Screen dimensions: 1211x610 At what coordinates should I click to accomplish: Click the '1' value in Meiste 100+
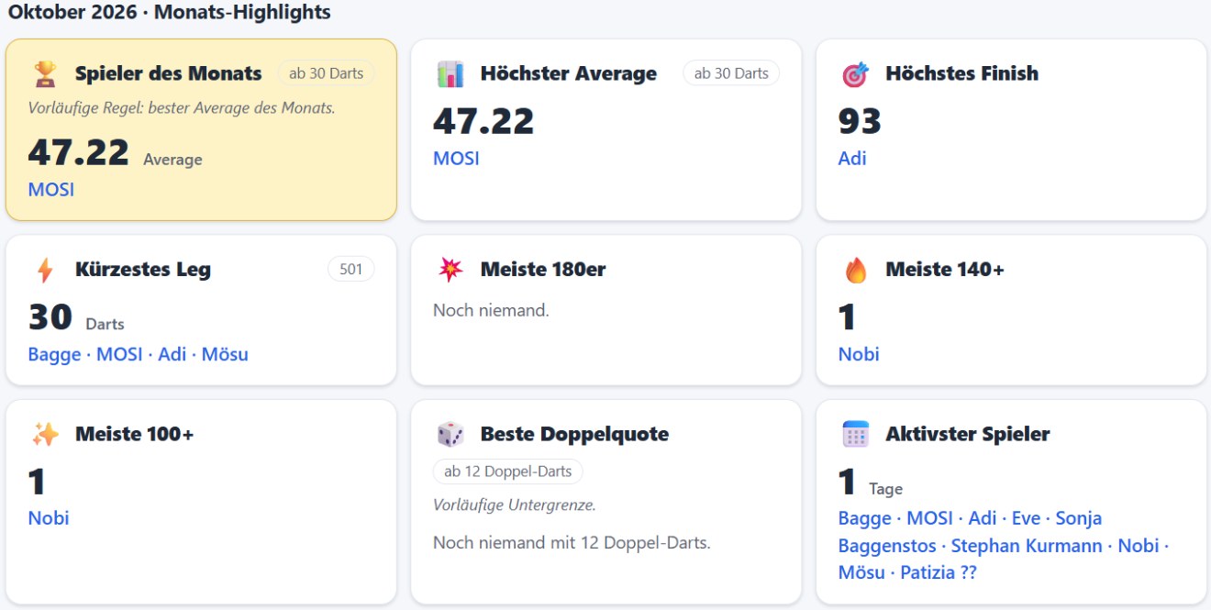tap(37, 481)
